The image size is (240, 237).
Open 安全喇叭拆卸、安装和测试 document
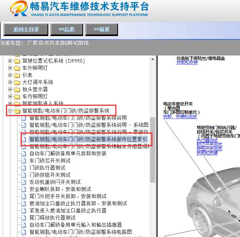[x=60, y=189]
